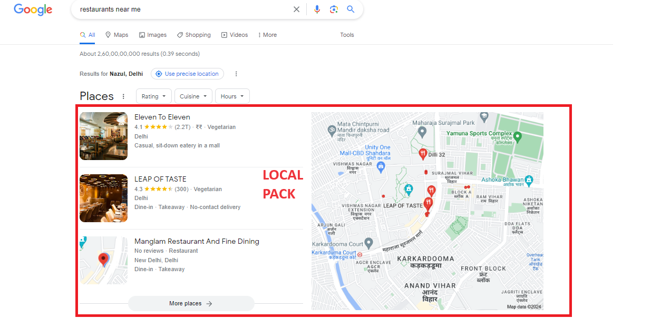Open Google Lens image search icon
Screen dimensions: 651x318
tap(334, 9)
